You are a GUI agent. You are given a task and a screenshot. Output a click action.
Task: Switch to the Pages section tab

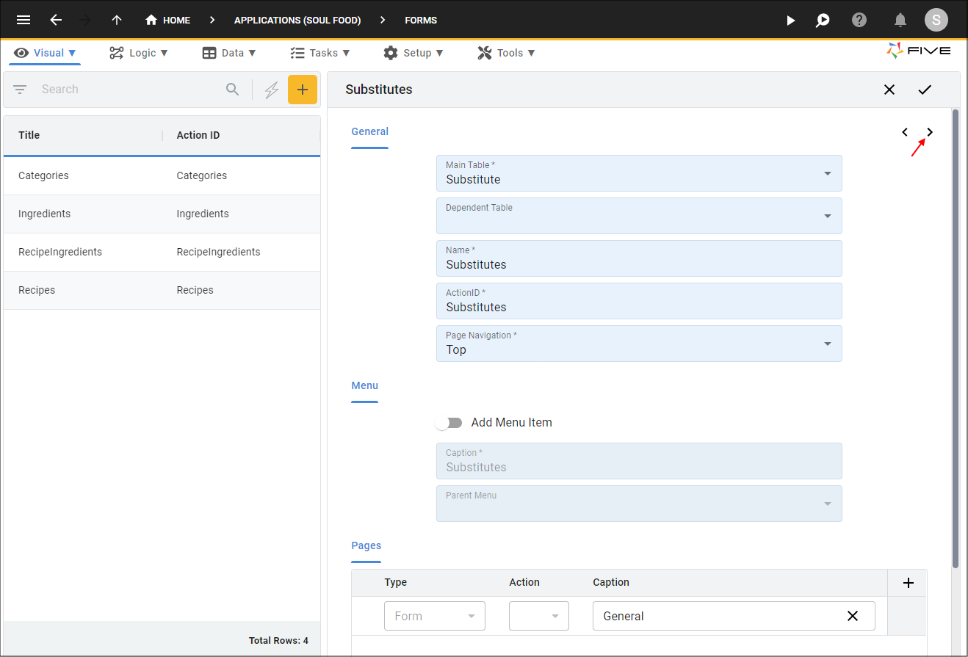click(x=366, y=546)
